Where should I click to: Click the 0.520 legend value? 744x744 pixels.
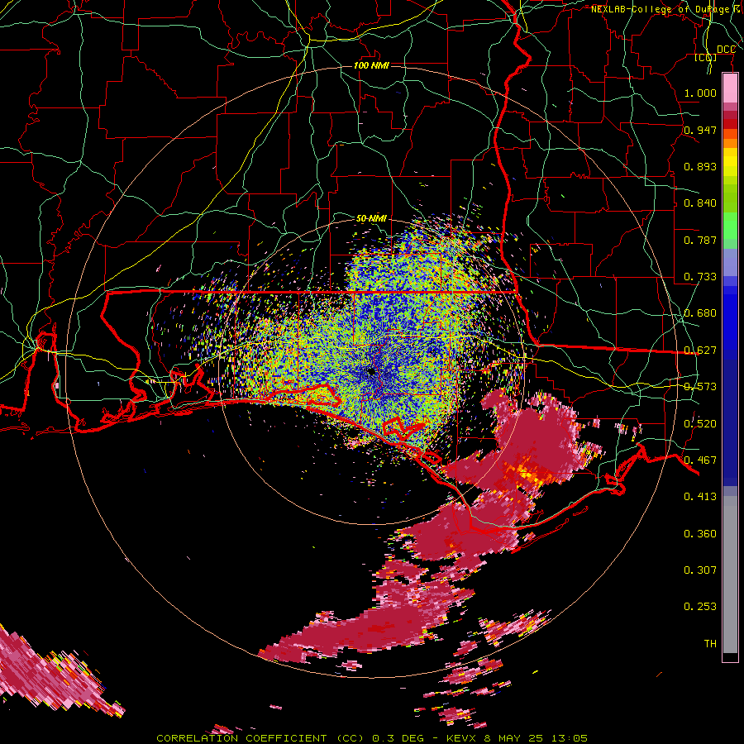pyautogui.click(x=700, y=424)
